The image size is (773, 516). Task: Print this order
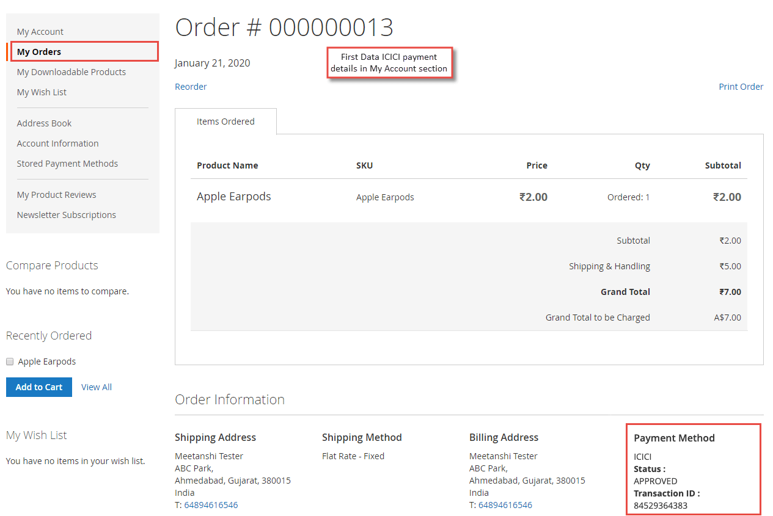[x=741, y=86]
